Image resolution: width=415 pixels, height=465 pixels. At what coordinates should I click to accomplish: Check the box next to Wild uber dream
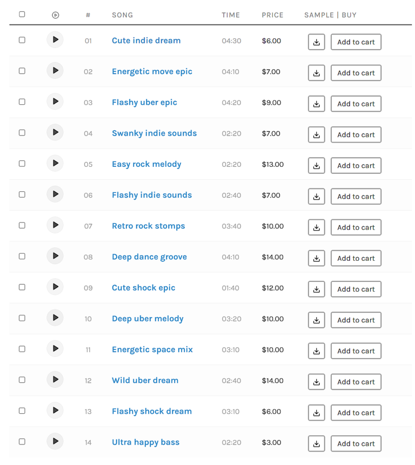22,380
